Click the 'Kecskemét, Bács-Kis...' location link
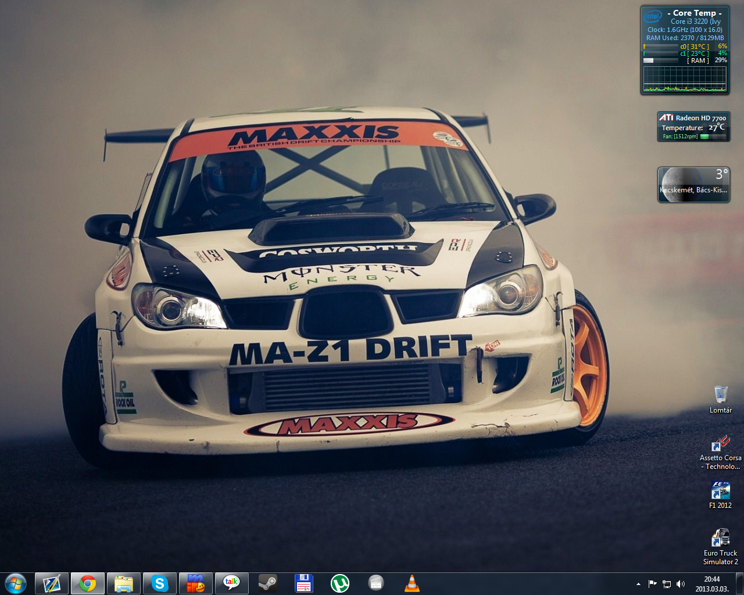Viewport: 744px width, 595px height. (x=693, y=190)
